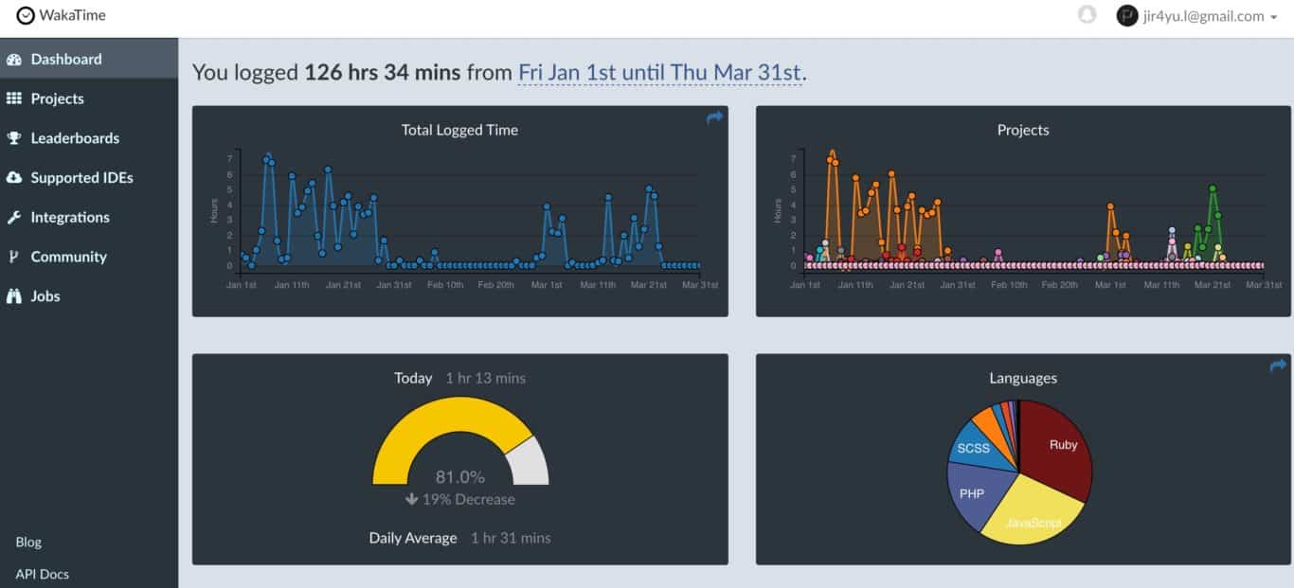Click the '1 hr 13 mins' value

pyautogui.click(x=486, y=378)
